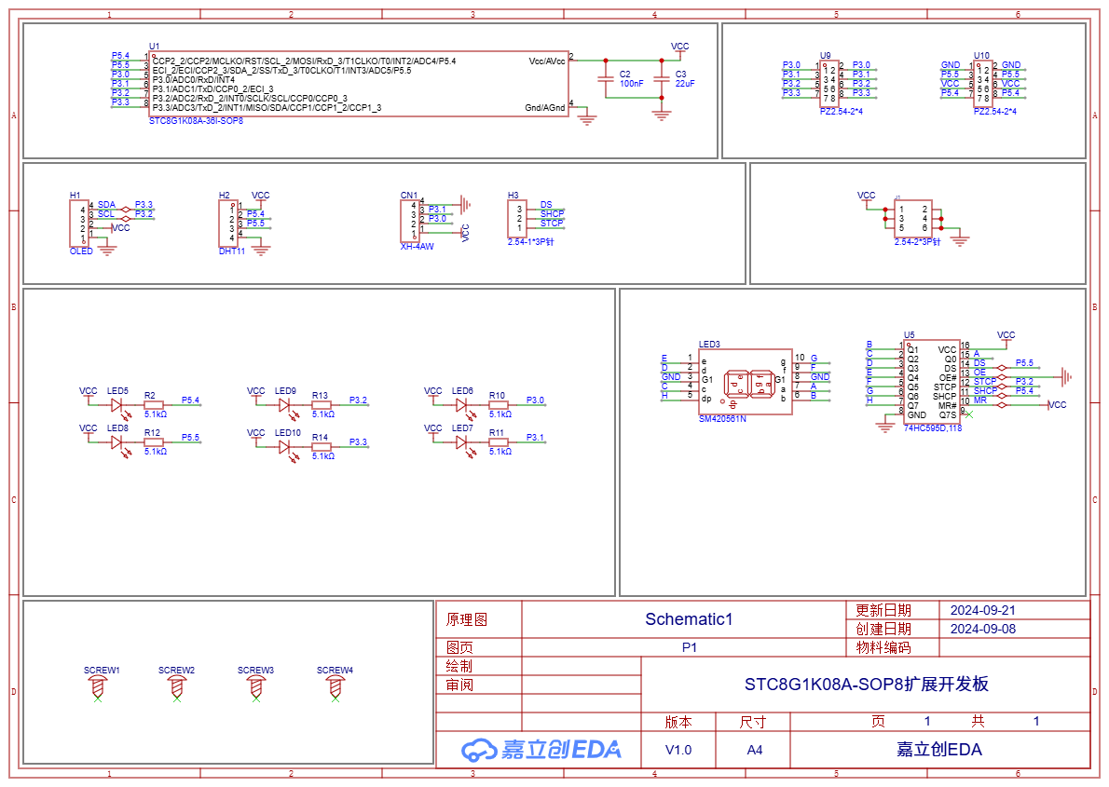
Task: Select capacitor C3 22uF symbol
Action: [x=662, y=79]
